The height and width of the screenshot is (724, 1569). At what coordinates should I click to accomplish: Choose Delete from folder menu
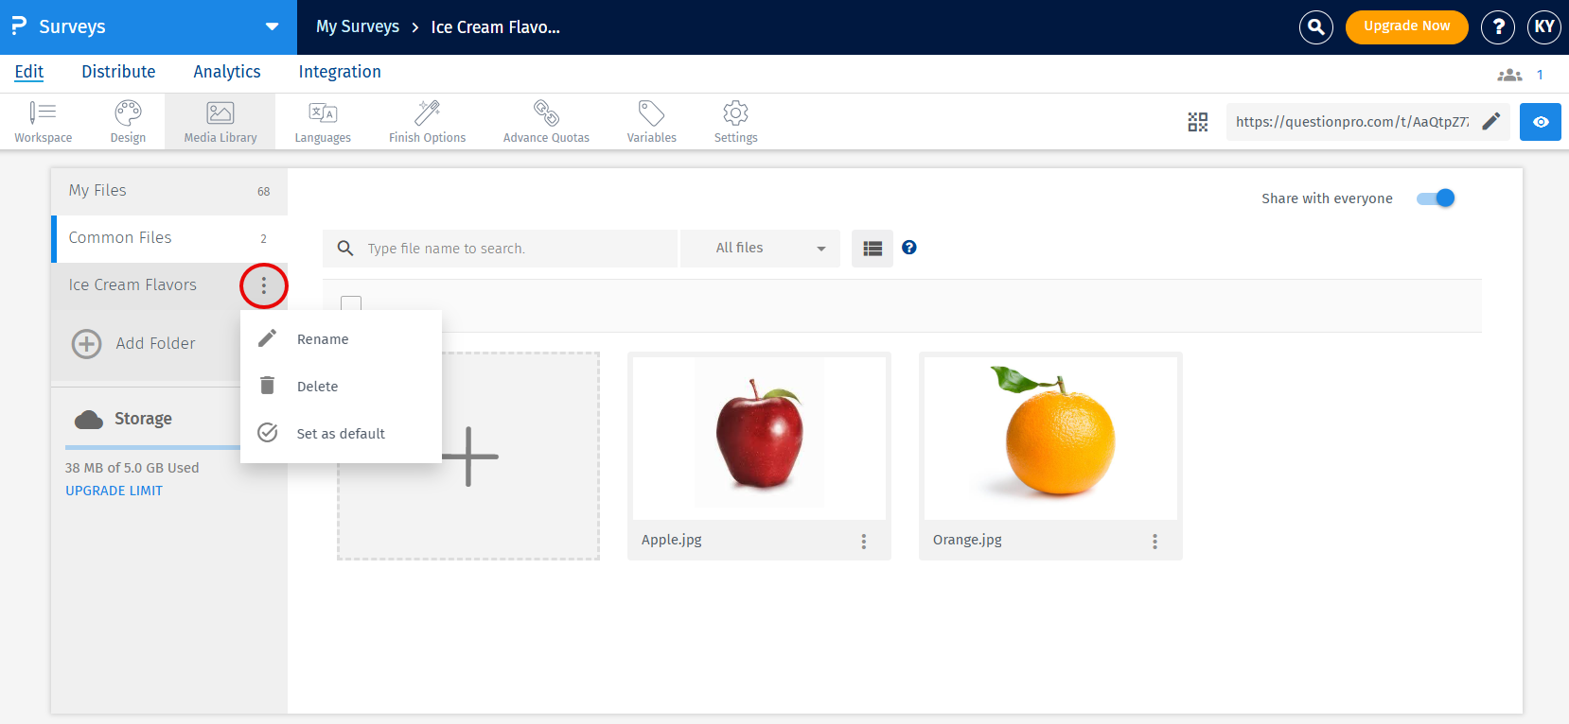(341, 387)
